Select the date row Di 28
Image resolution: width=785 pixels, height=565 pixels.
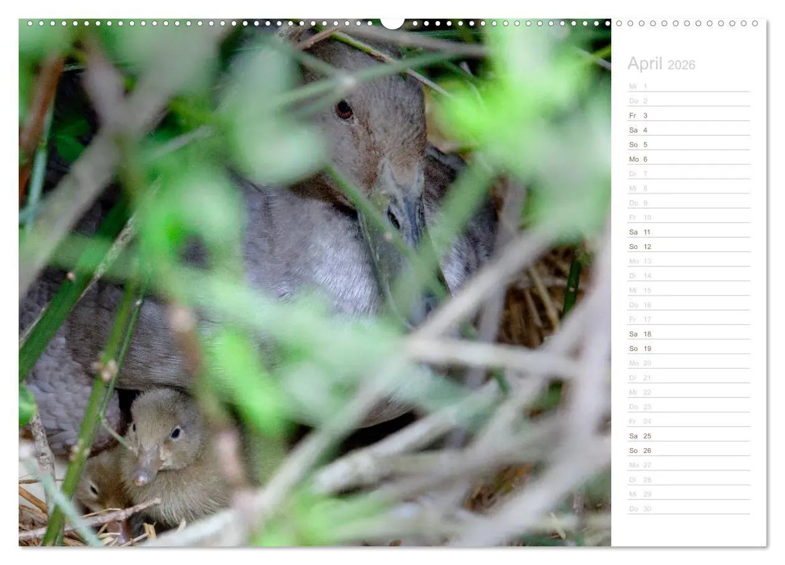point(688,479)
